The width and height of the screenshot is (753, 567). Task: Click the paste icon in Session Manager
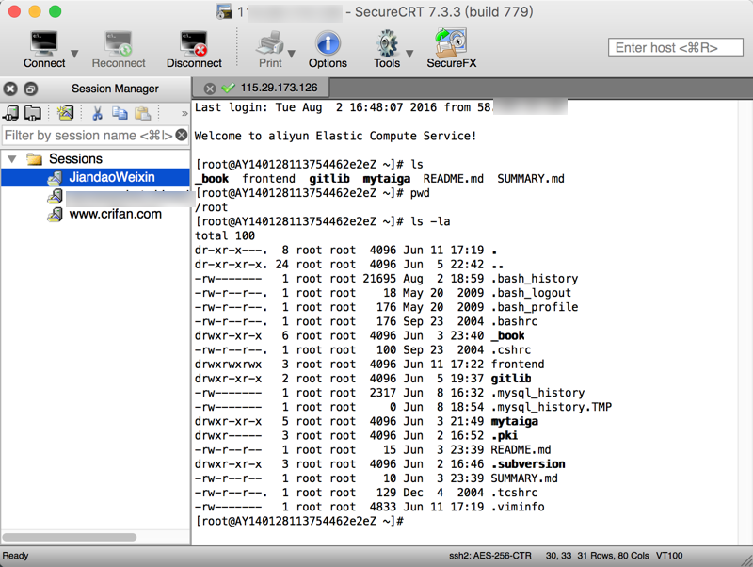143,113
